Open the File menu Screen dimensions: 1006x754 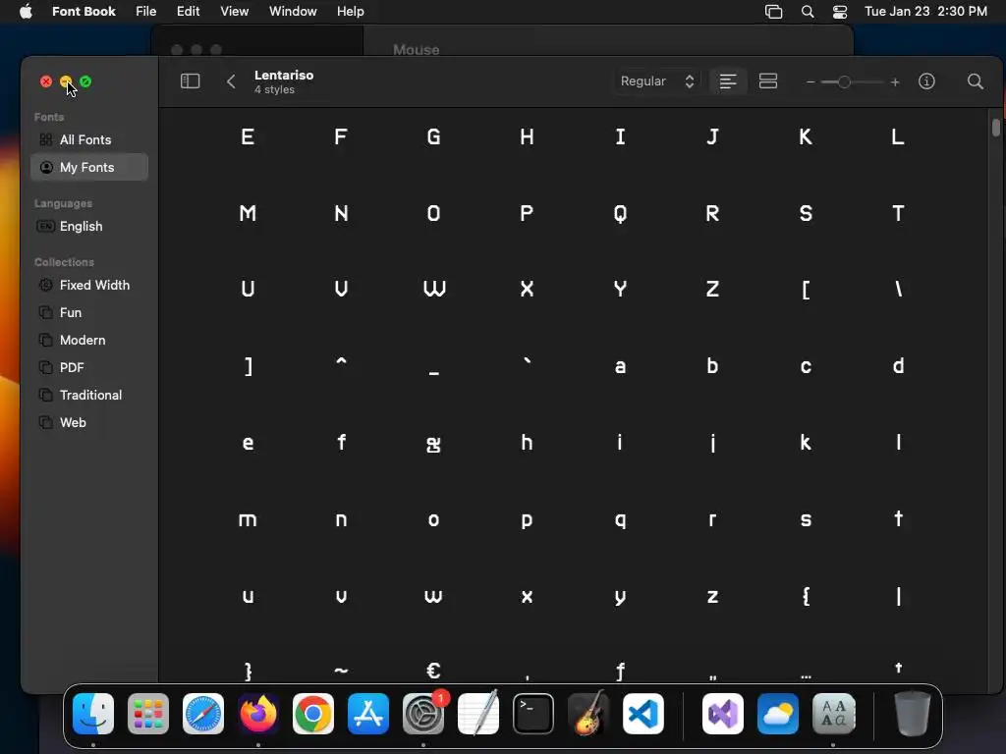click(x=145, y=12)
